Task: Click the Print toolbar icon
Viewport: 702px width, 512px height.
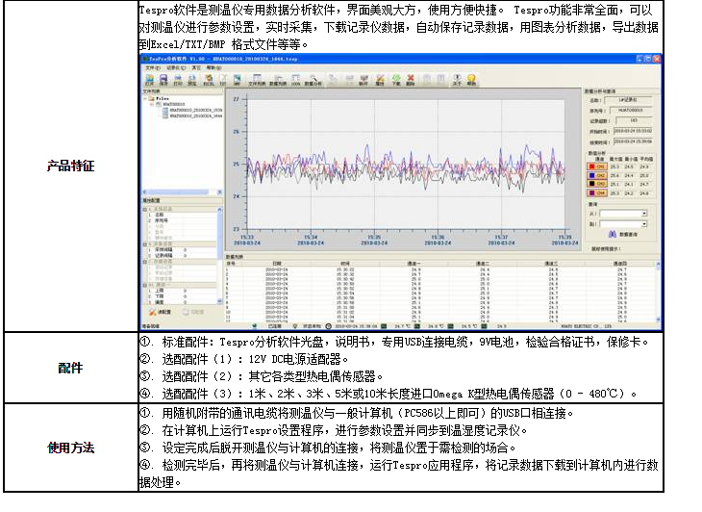Action: [x=178, y=79]
